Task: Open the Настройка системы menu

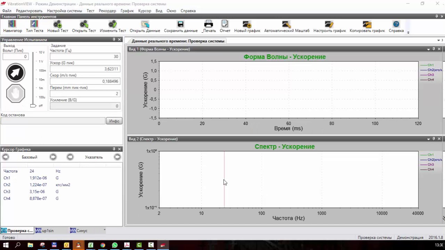Action: (x=64, y=11)
